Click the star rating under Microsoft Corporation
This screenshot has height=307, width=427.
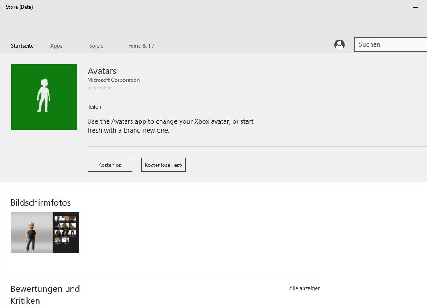pyautogui.click(x=99, y=88)
